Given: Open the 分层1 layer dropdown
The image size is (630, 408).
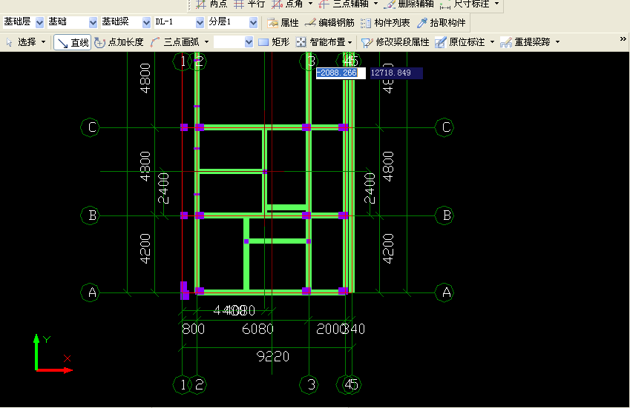Looking at the screenshot, I should click(253, 22).
